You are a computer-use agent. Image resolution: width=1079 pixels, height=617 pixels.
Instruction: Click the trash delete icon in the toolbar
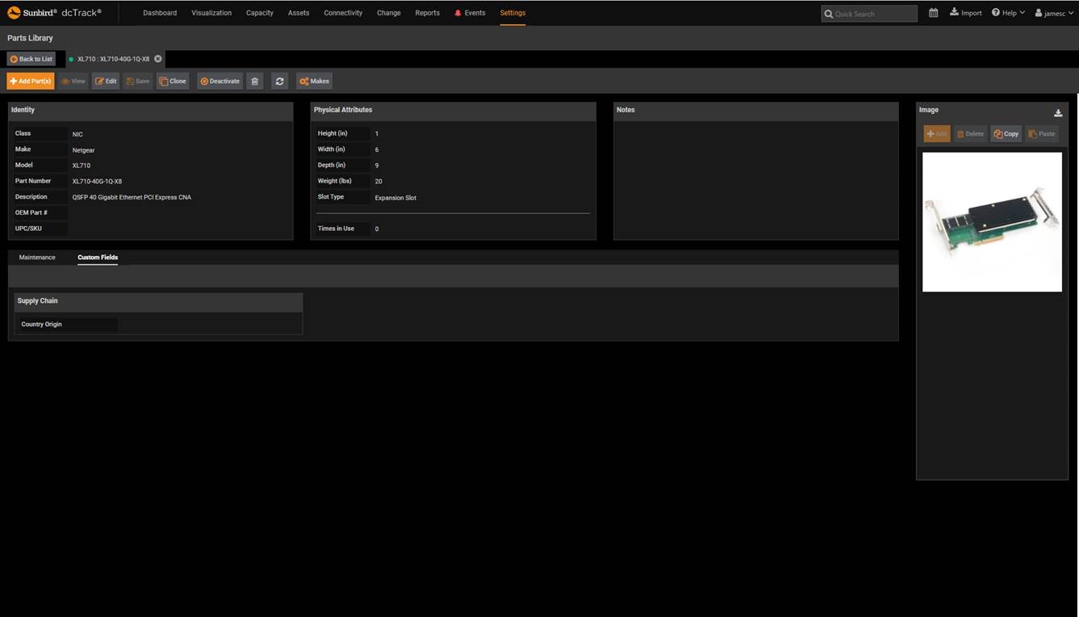[254, 81]
